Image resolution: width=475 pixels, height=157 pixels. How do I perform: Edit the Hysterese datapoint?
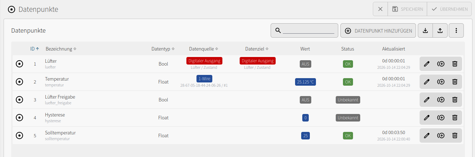(427, 118)
